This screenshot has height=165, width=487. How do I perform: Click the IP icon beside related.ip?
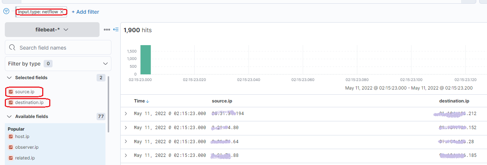(x=11, y=158)
